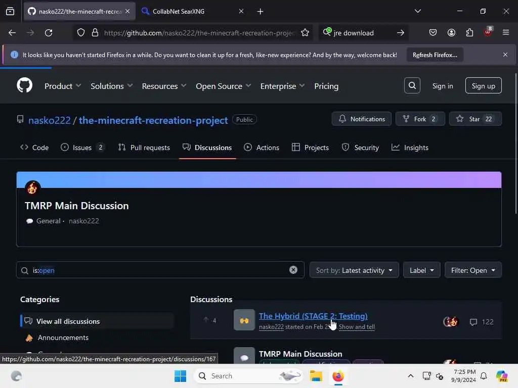
Task: Switch to the Code tab
Action: coord(34,148)
